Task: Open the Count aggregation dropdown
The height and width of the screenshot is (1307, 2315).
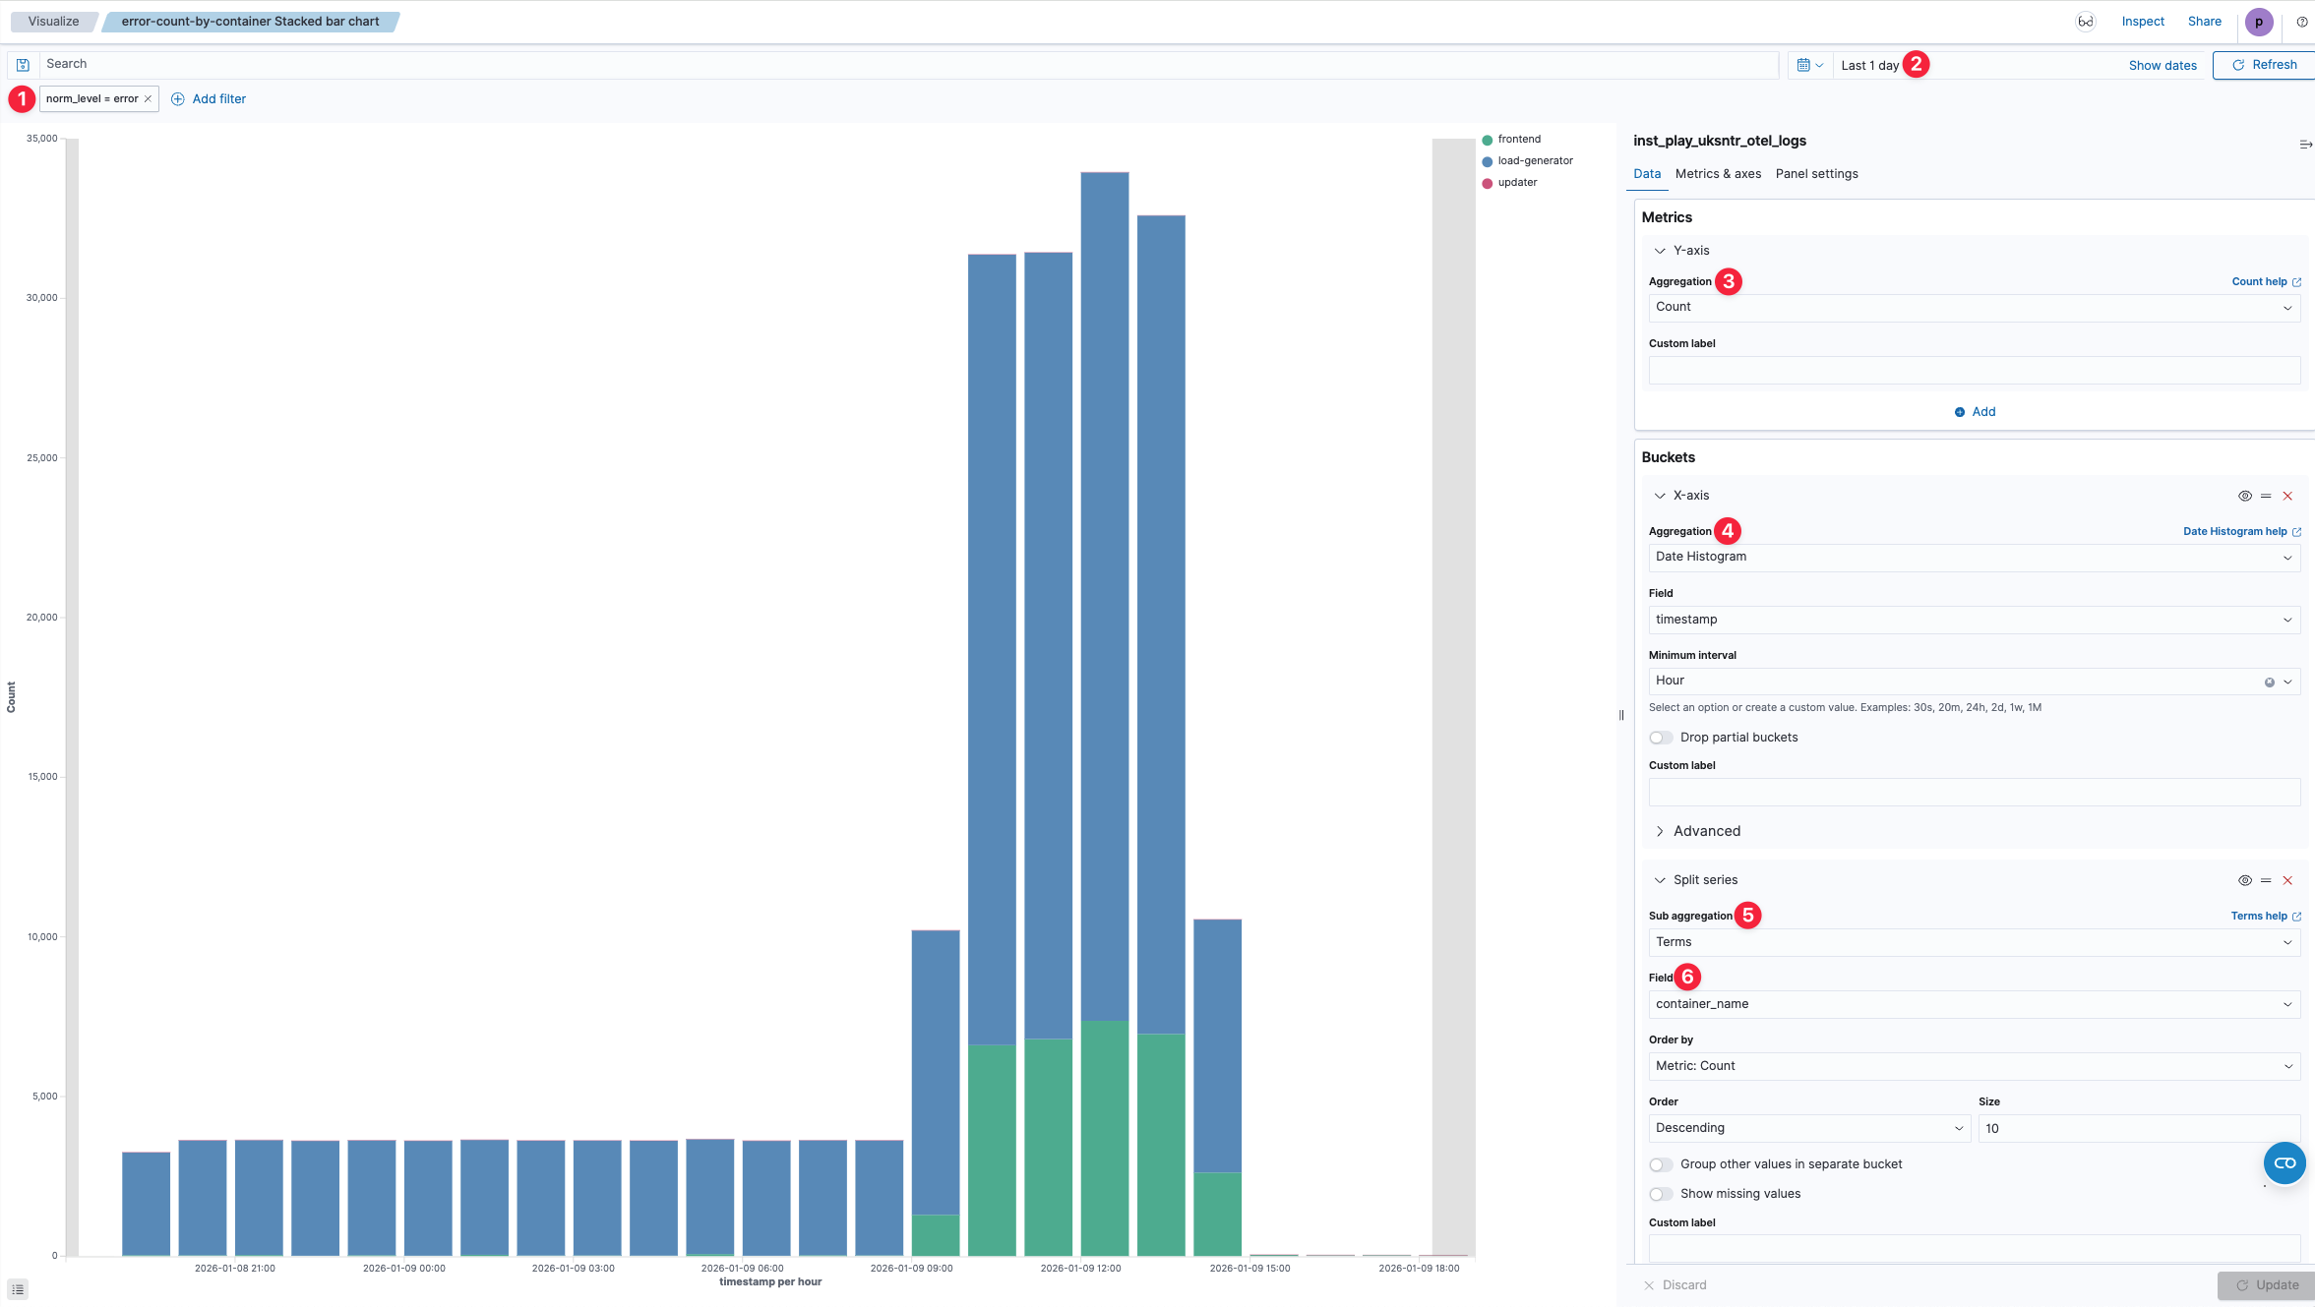Action: click(x=1974, y=307)
